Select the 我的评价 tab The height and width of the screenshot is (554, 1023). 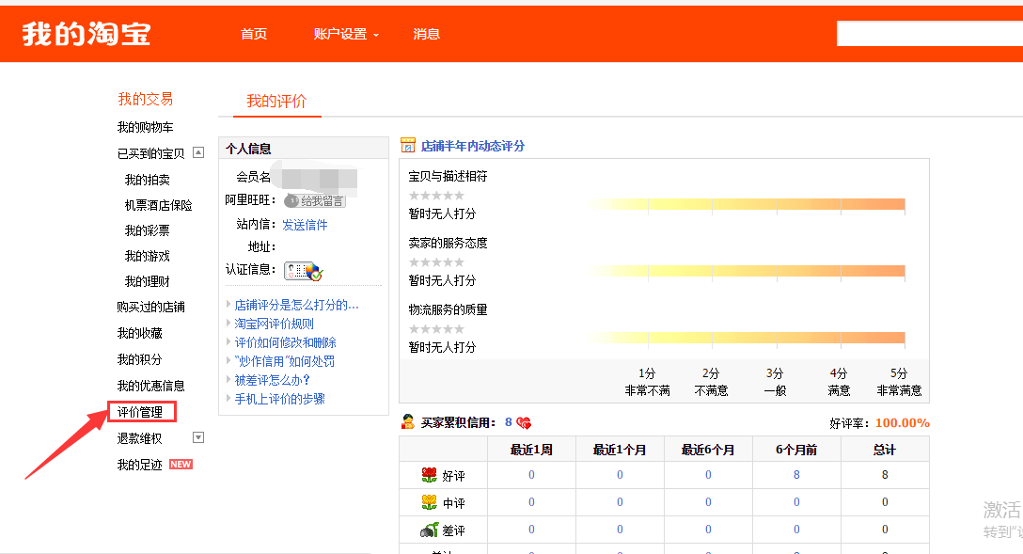[276, 102]
